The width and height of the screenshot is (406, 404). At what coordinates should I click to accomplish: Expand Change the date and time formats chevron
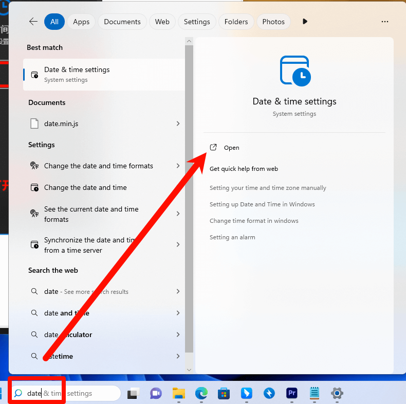(x=178, y=166)
